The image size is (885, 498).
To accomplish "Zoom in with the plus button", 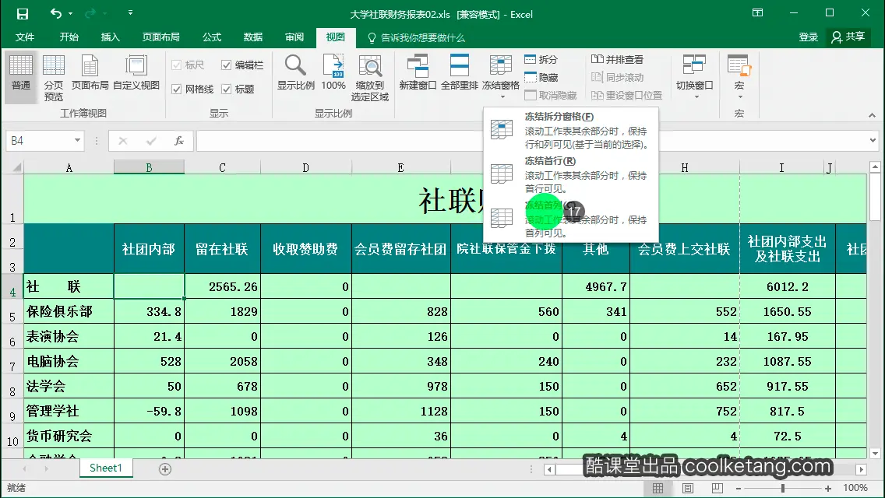I will (x=827, y=488).
